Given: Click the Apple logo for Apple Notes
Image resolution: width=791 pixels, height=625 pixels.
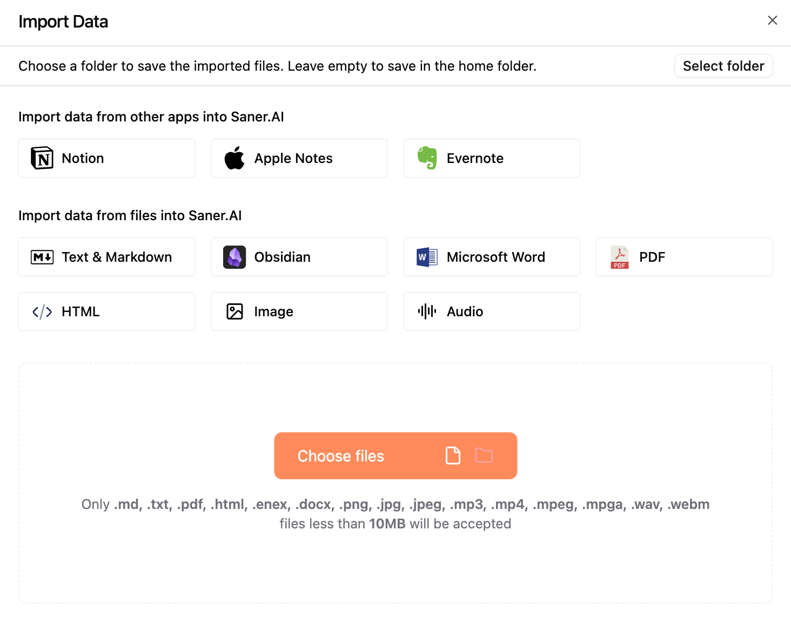Looking at the screenshot, I should click(234, 158).
